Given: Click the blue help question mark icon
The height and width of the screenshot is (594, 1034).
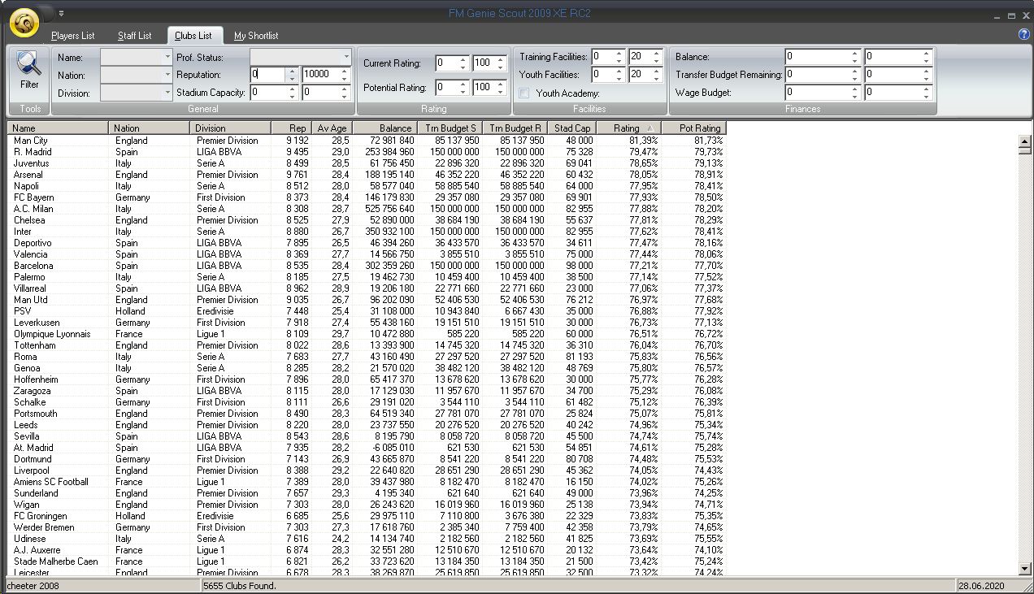Looking at the screenshot, I should [x=1023, y=34].
